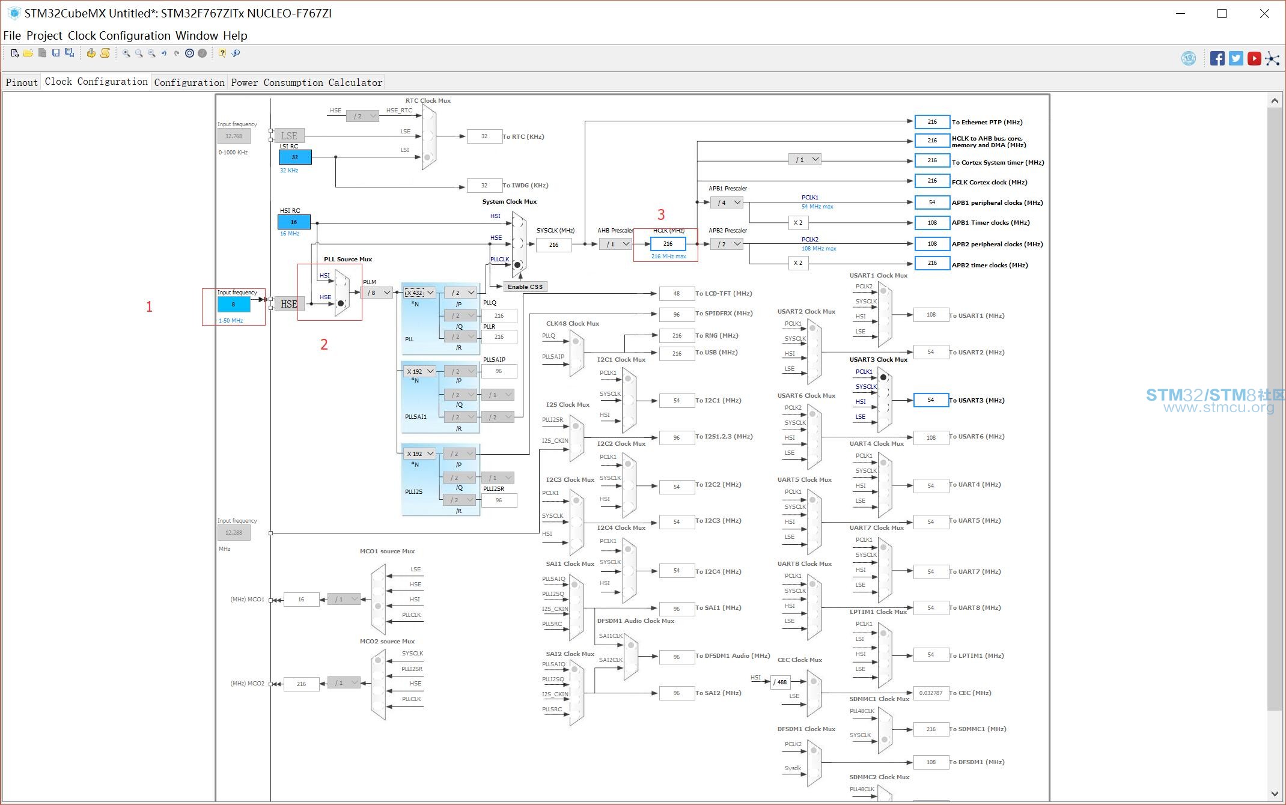Open the File menu

pyautogui.click(x=12, y=35)
